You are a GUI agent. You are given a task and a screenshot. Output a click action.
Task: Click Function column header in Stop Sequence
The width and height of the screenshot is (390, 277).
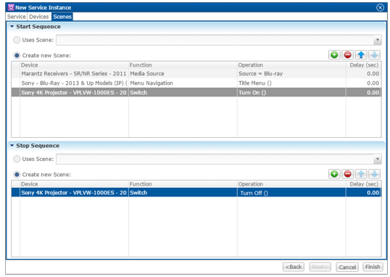183,184
